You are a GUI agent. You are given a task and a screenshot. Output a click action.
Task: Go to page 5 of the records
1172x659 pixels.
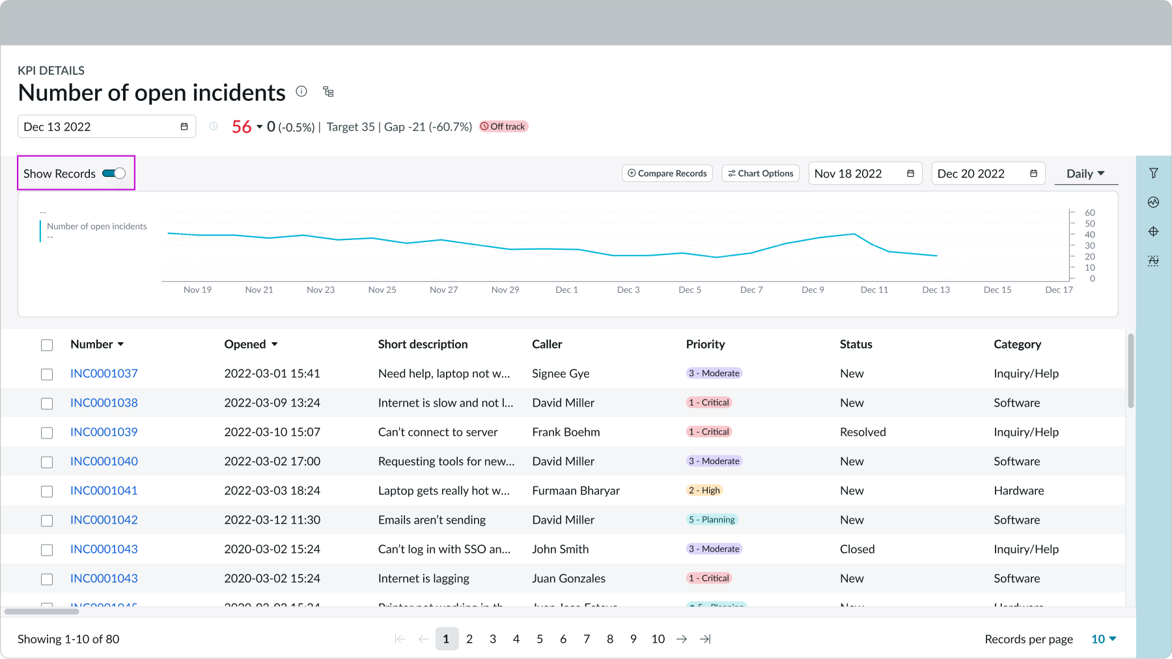tap(540, 639)
